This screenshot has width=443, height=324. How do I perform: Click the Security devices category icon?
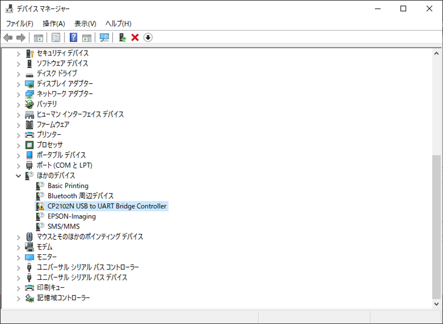29,53
